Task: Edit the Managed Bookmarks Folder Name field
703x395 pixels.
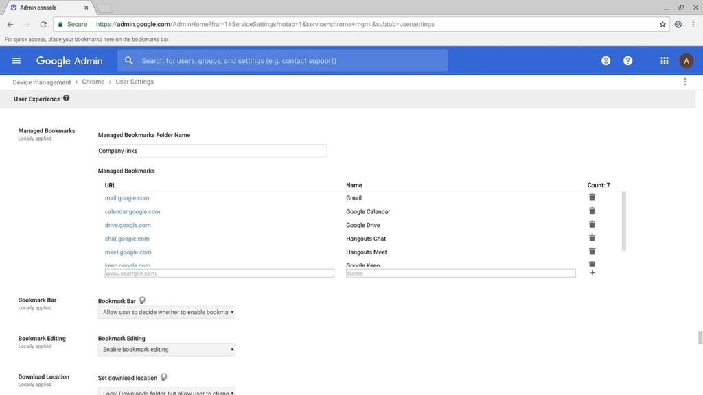Action: click(x=212, y=151)
